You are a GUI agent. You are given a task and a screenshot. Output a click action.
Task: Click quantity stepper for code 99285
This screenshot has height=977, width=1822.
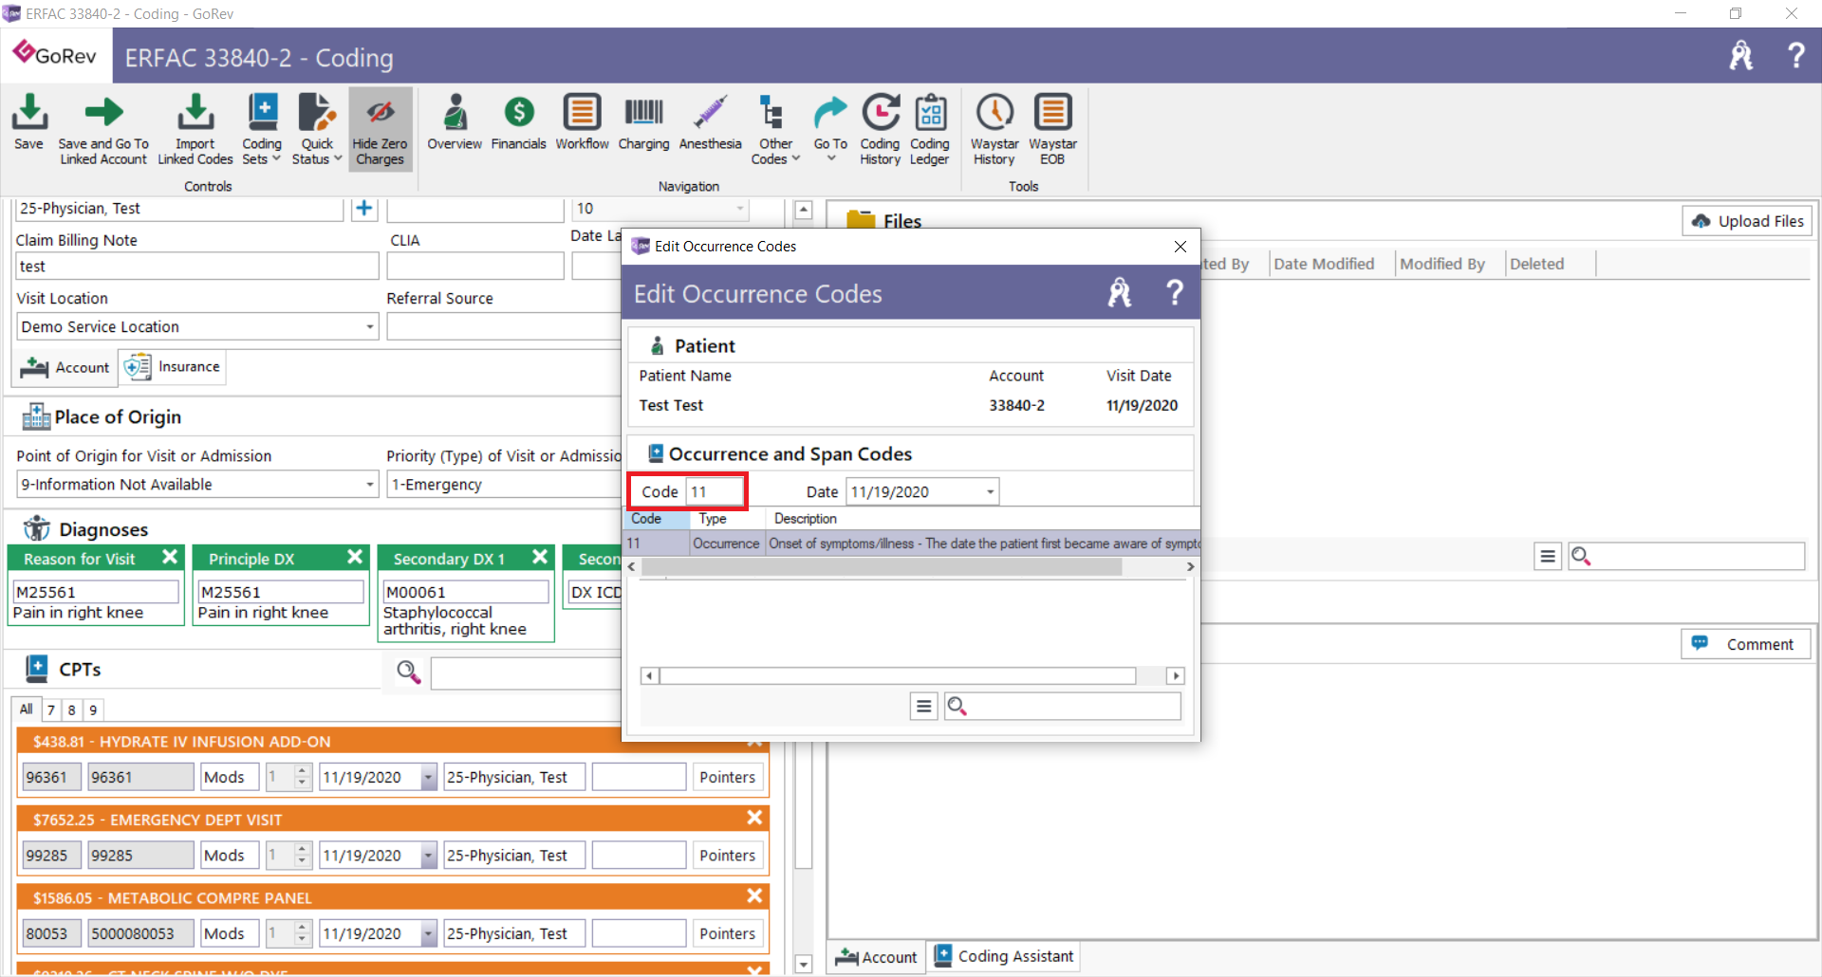(302, 856)
